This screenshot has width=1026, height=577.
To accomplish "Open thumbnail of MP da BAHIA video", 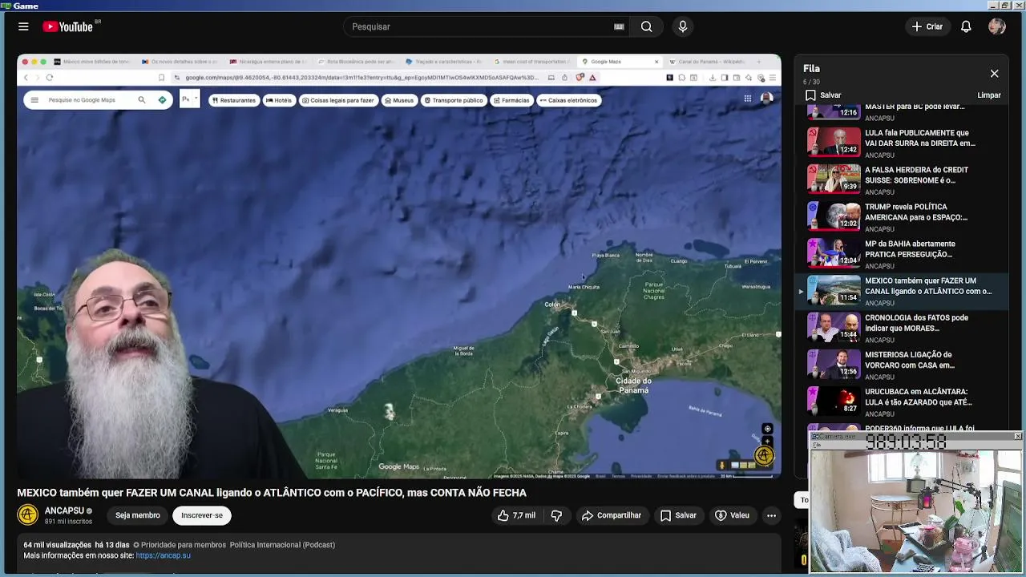I will pyautogui.click(x=834, y=253).
